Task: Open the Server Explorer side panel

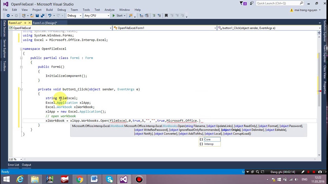Action: 4,49
